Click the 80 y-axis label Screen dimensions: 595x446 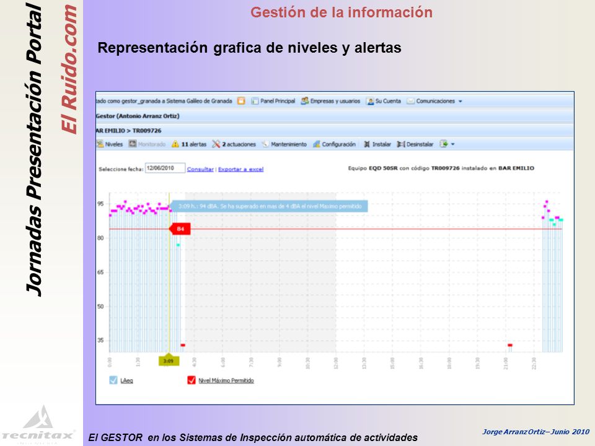(x=100, y=238)
